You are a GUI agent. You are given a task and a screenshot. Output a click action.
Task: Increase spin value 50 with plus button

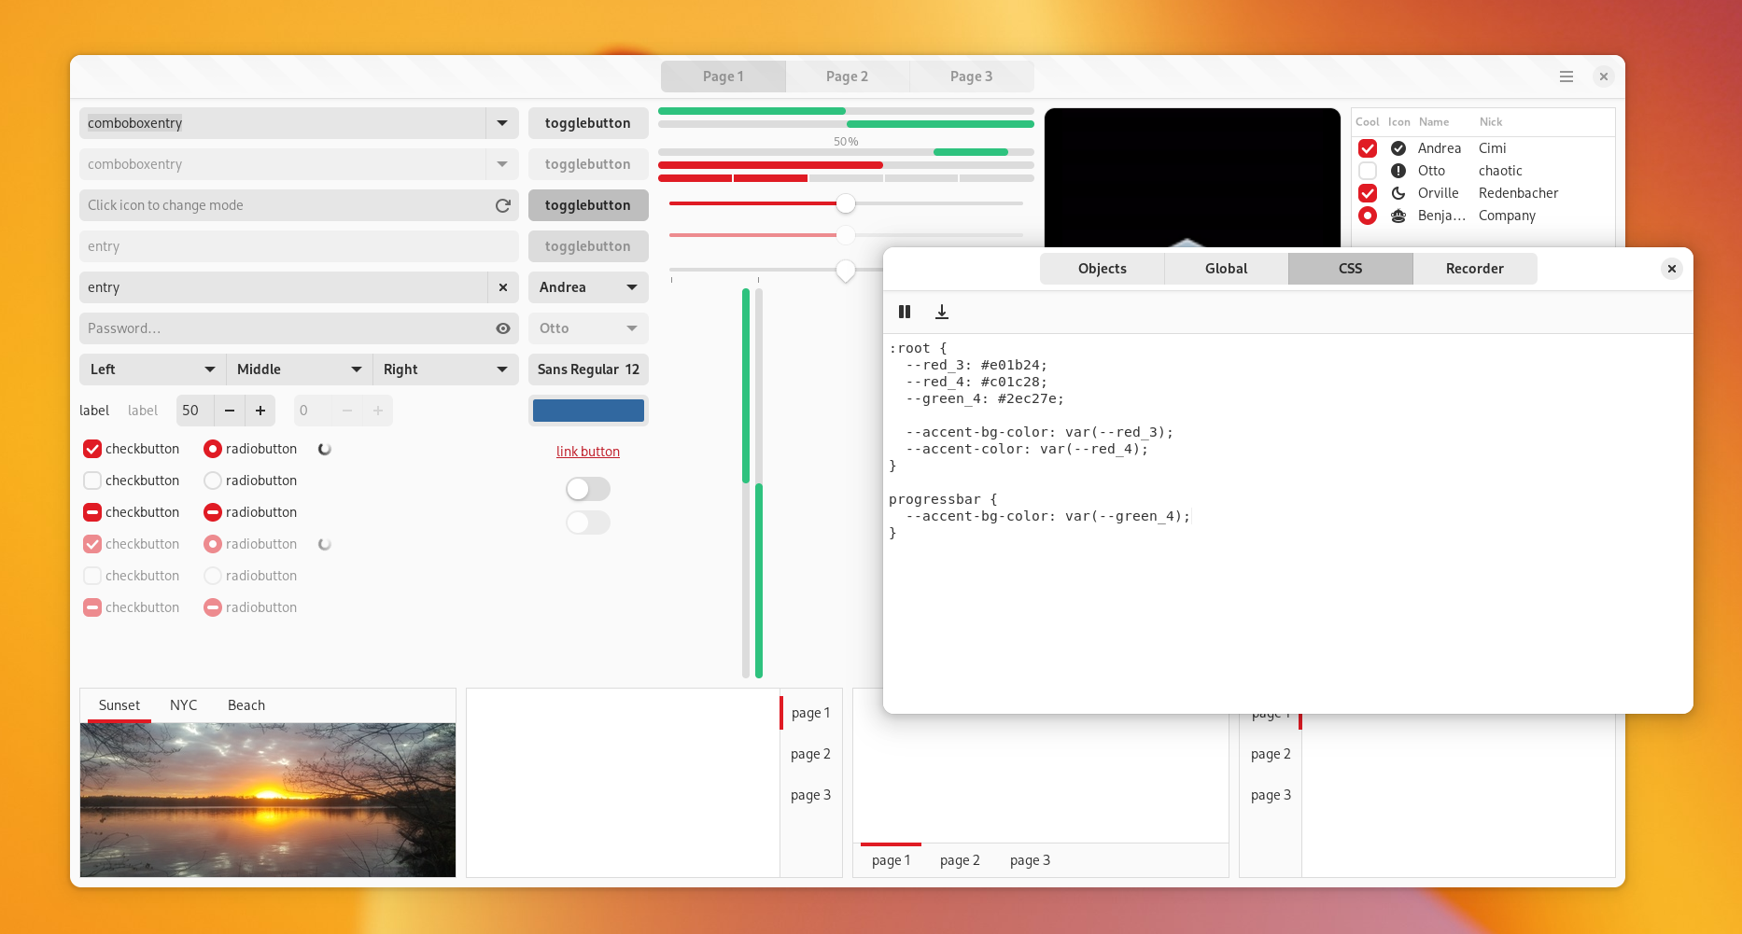point(260,411)
